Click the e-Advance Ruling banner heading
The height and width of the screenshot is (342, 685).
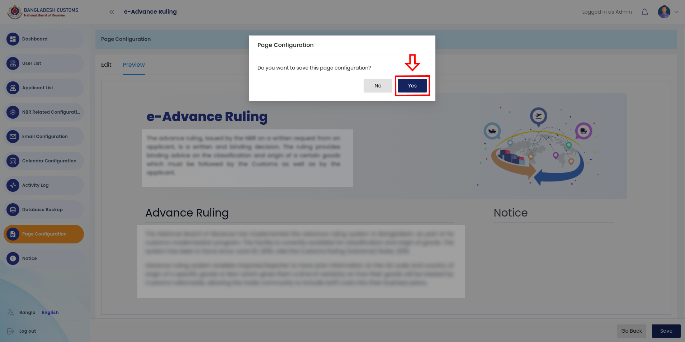pos(207,117)
